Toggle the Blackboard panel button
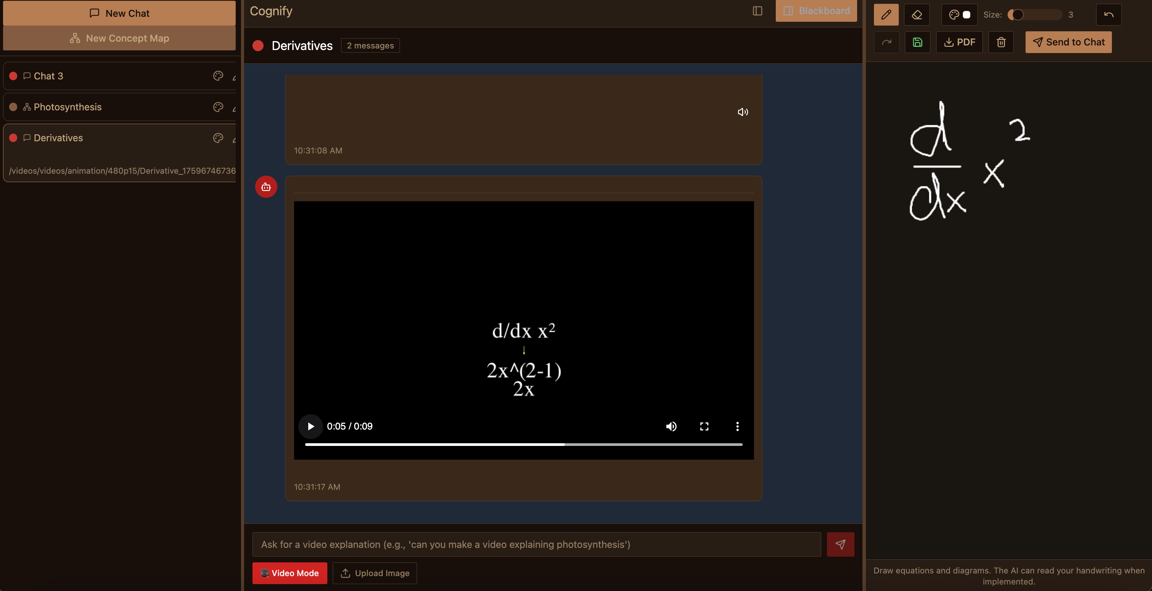This screenshot has width=1152, height=591. pyautogui.click(x=816, y=11)
